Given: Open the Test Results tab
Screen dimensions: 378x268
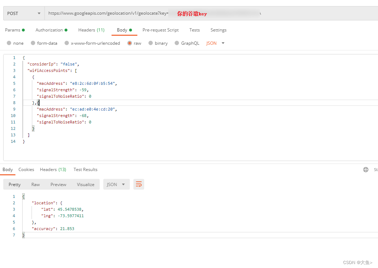Looking at the screenshot, I should click(85, 170).
